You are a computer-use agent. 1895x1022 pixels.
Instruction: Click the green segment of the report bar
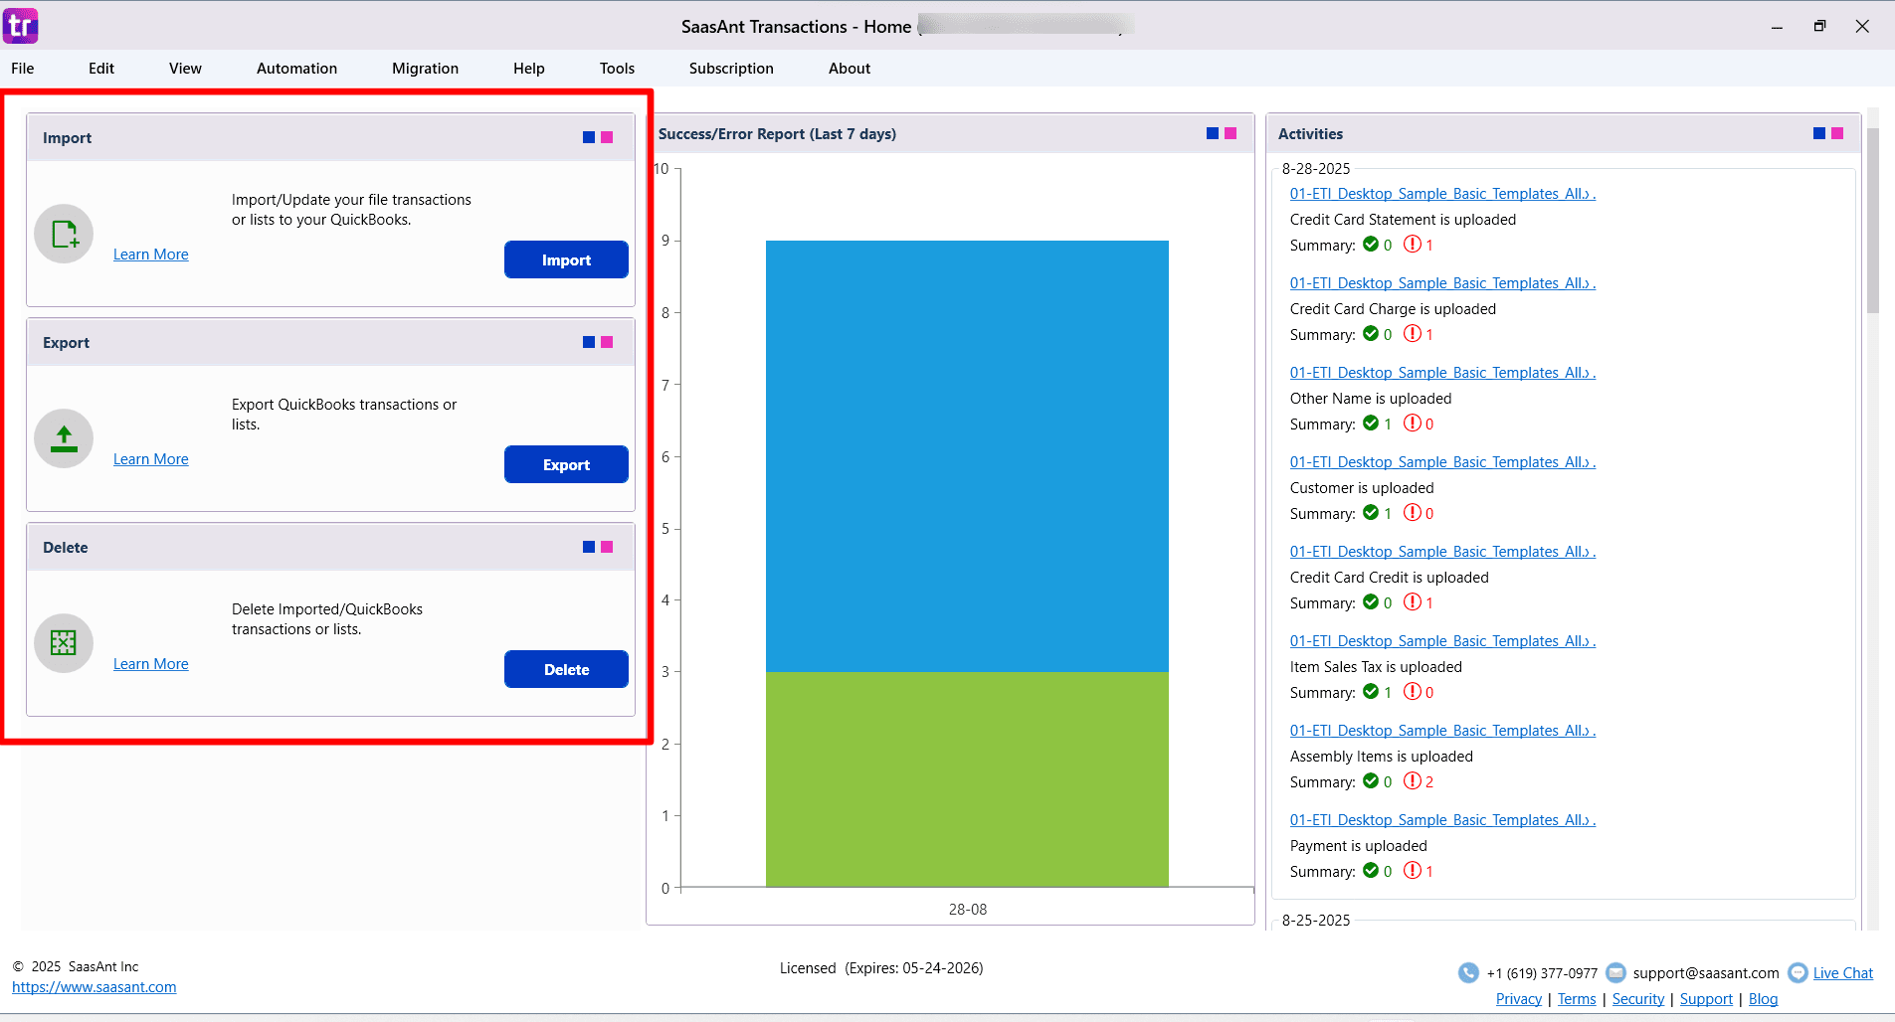tap(967, 779)
